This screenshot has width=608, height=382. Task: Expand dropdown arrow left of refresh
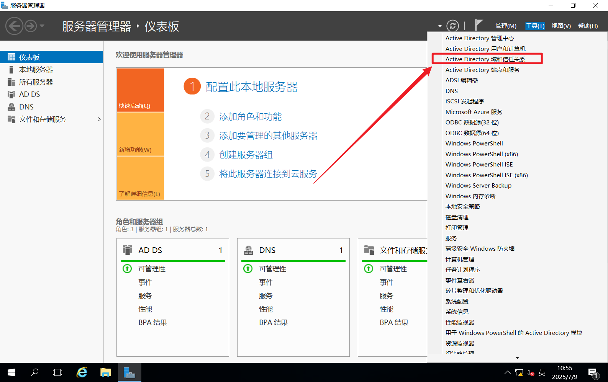pos(440,26)
